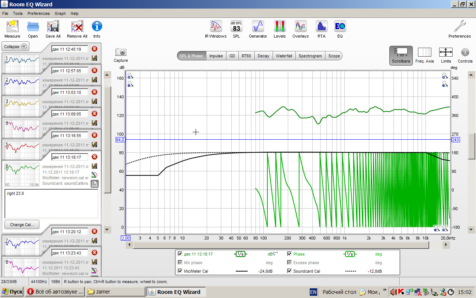The height and width of the screenshot is (298, 476).
Task: Open the graph Controls gear
Action: 465,53
